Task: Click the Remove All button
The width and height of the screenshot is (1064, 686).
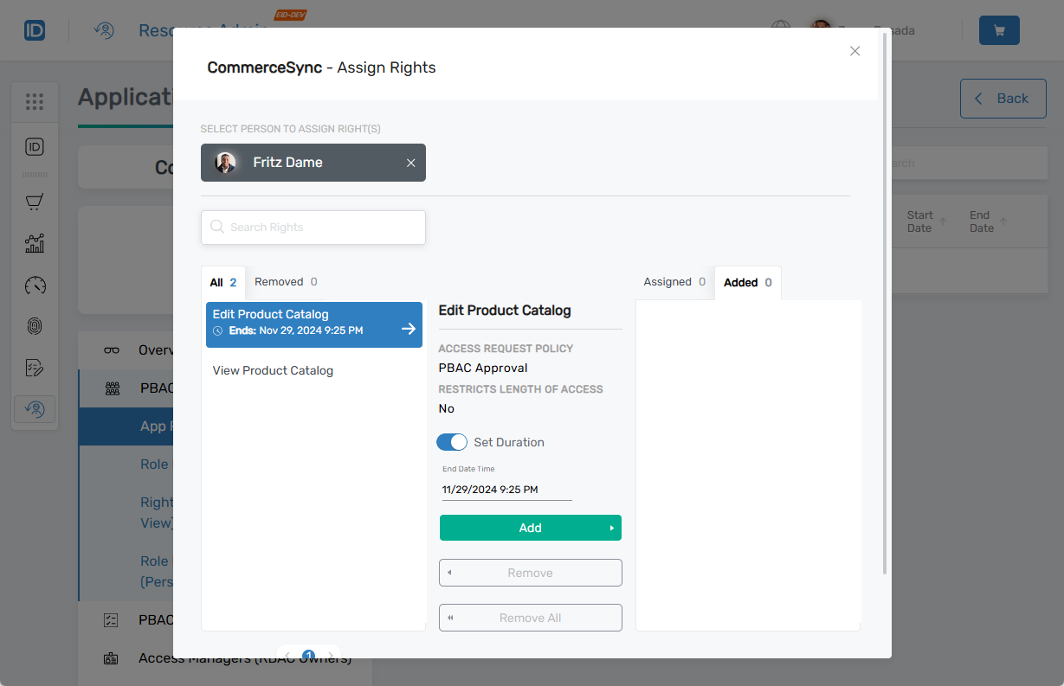Action: click(x=531, y=618)
